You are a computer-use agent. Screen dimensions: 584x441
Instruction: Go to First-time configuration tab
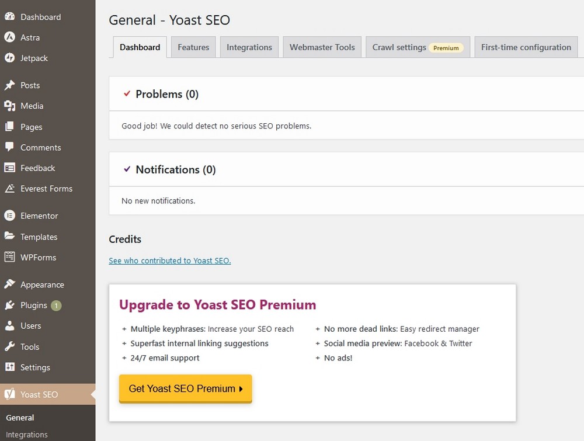pos(526,47)
